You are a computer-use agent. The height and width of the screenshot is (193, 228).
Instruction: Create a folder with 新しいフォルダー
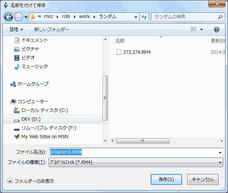click(51, 30)
